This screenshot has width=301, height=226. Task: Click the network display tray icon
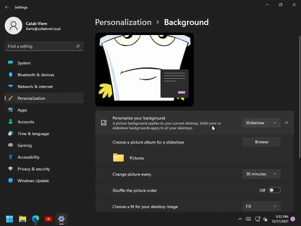click(x=257, y=219)
